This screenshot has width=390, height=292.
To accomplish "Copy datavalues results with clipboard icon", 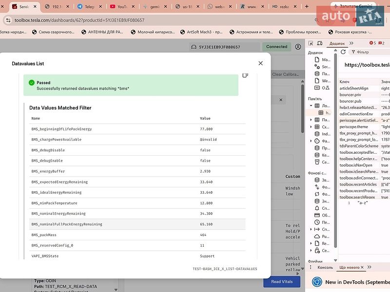I will [x=245, y=75].
